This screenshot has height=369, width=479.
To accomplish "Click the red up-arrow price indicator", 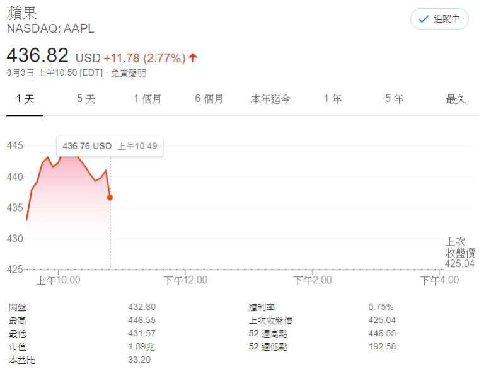I will tap(193, 57).
